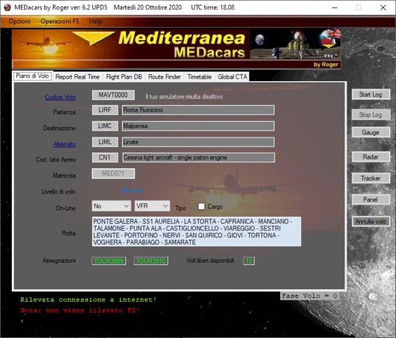Click the MED071 Matricola field

coord(113,173)
